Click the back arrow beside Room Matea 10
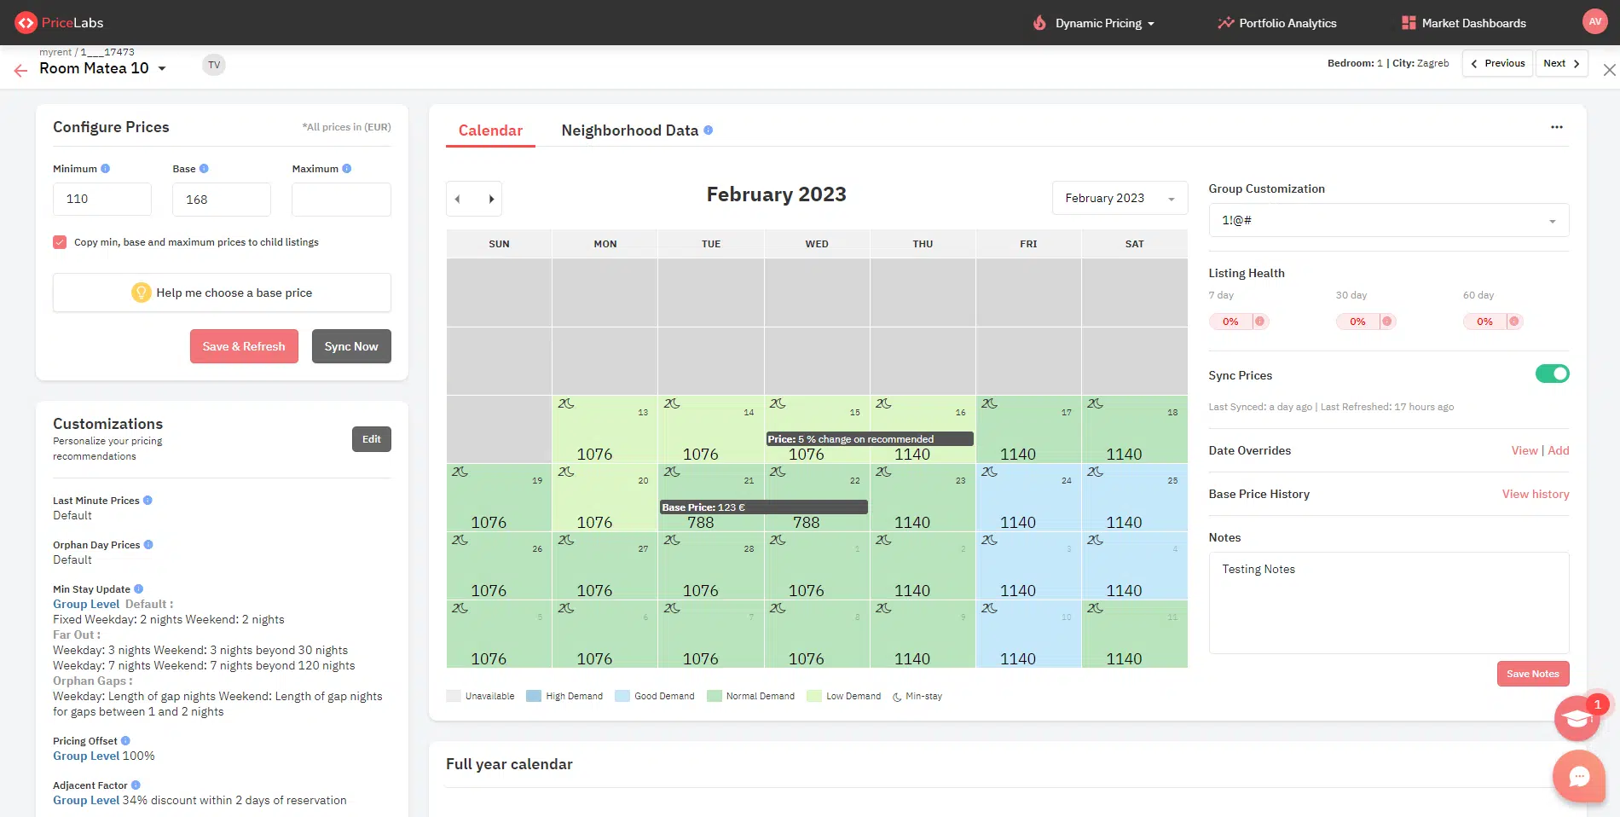 tap(20, 70)
